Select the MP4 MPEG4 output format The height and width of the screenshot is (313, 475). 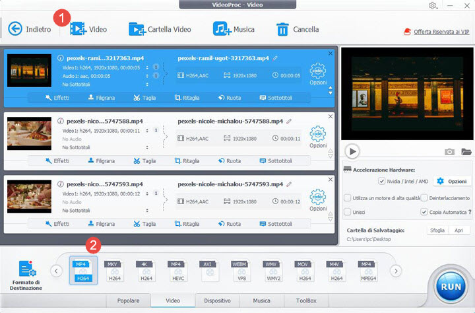(368, 271)
